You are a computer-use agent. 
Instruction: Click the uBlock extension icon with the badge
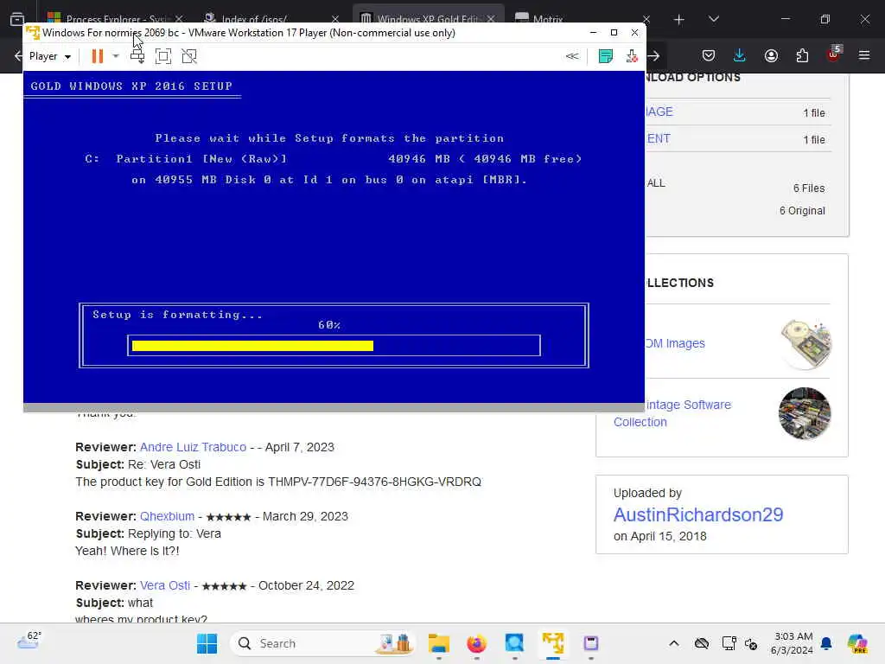[x=834, y=54]
